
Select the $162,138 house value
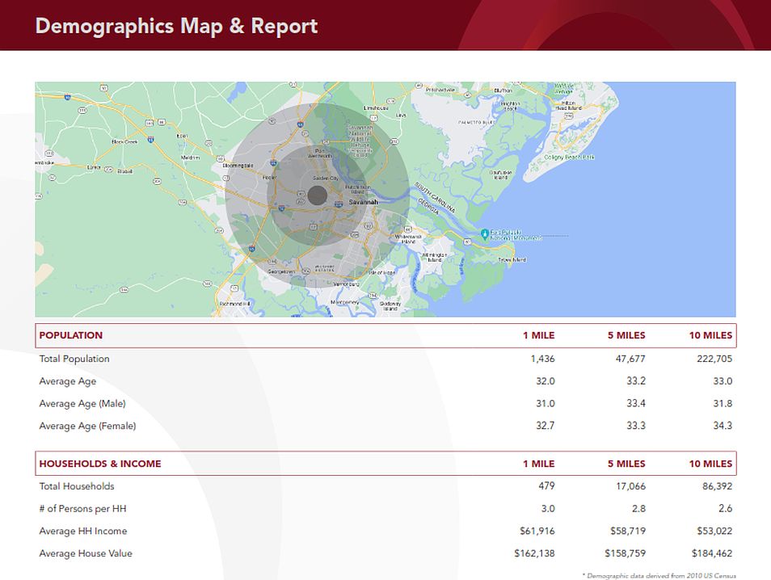point(534,553)
